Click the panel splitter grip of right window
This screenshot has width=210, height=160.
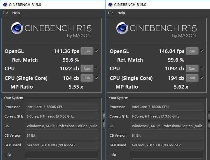pos(209,120)
